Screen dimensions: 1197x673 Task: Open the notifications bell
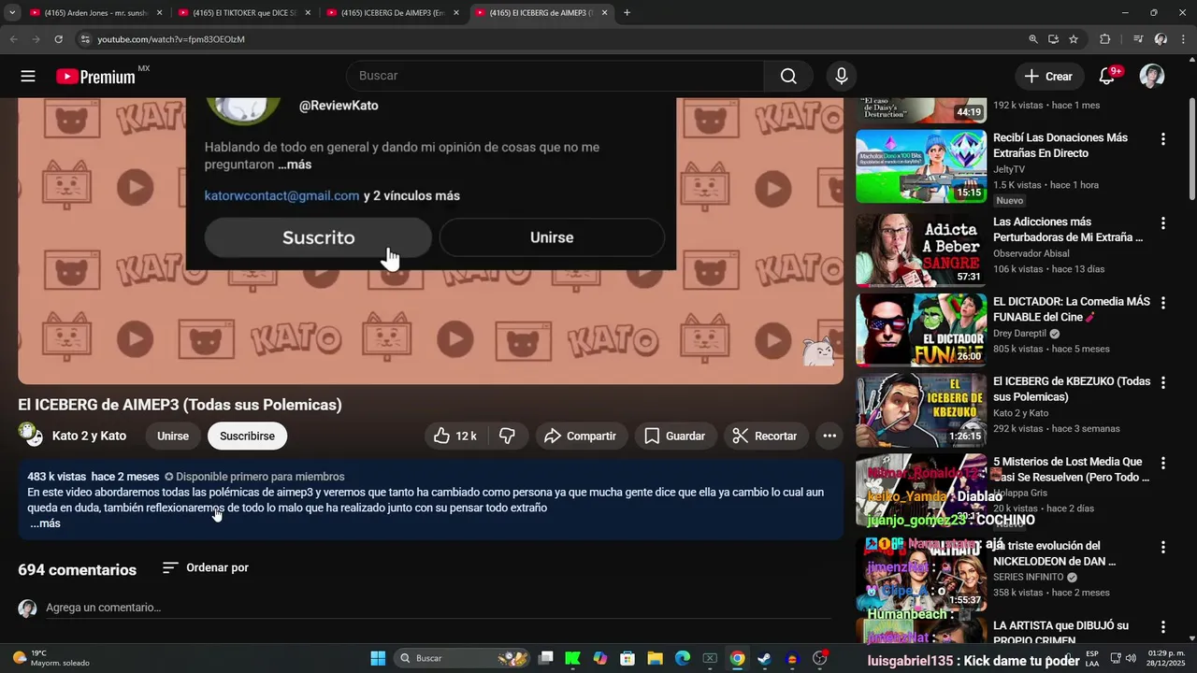coord(1108,76)
